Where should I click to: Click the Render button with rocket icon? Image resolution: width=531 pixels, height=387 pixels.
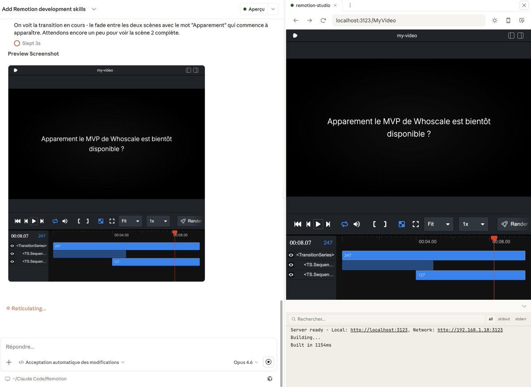pyautogui.click(x=514, y=224)
